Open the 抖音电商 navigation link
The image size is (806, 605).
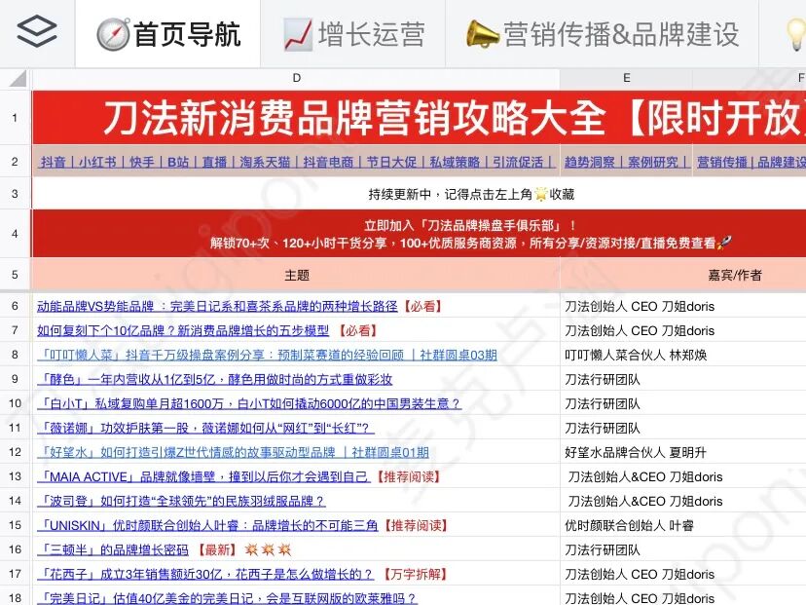pyautogui.click(x=328, y=162)
